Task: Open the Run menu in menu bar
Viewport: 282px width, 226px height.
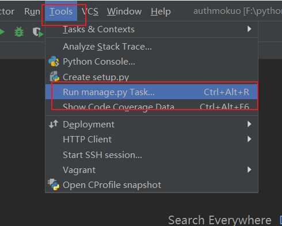Action: point(32,12)
